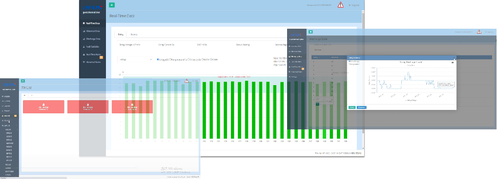Open Historical Alarm in the large window's sidebar
The width and height of the screenshot is (497, 179).
91,62
